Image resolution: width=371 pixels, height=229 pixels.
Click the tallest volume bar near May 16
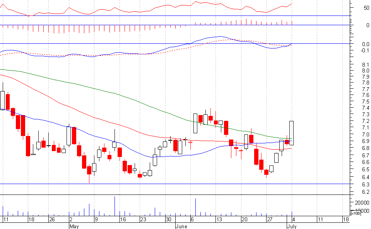point(115,206)
